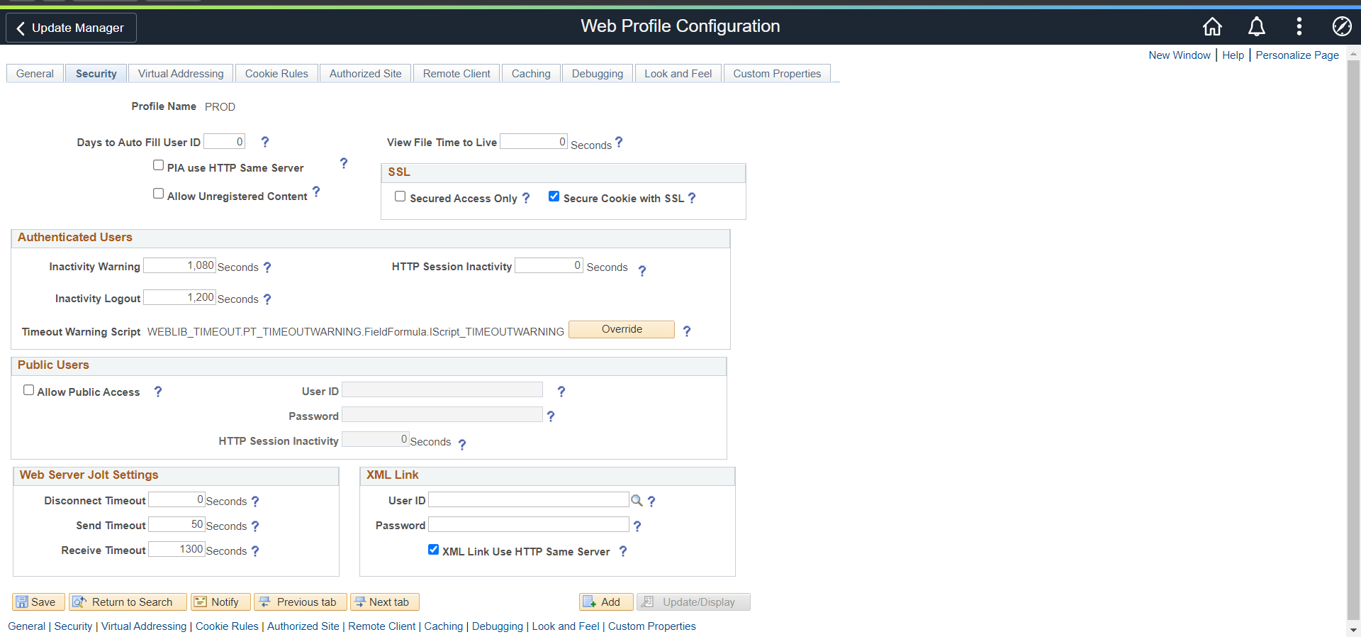Click the Receive Timeout field

point(177,550)
